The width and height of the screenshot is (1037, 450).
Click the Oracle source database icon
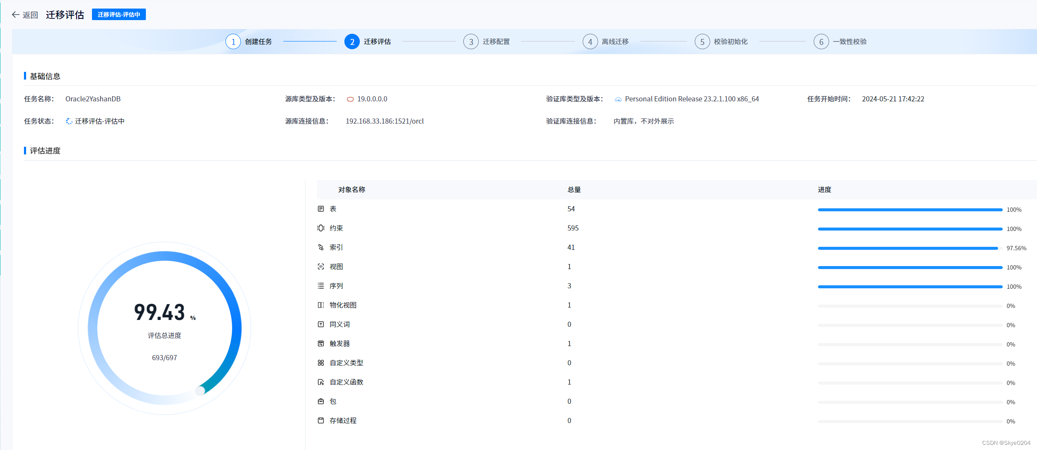[x=351, y=99]
